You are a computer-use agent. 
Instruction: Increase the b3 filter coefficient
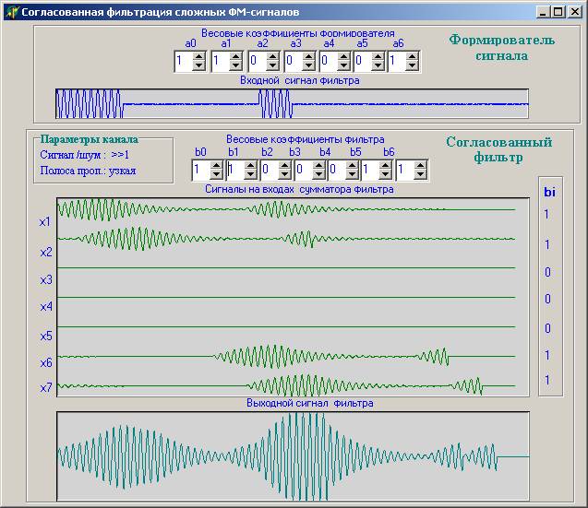318,166
